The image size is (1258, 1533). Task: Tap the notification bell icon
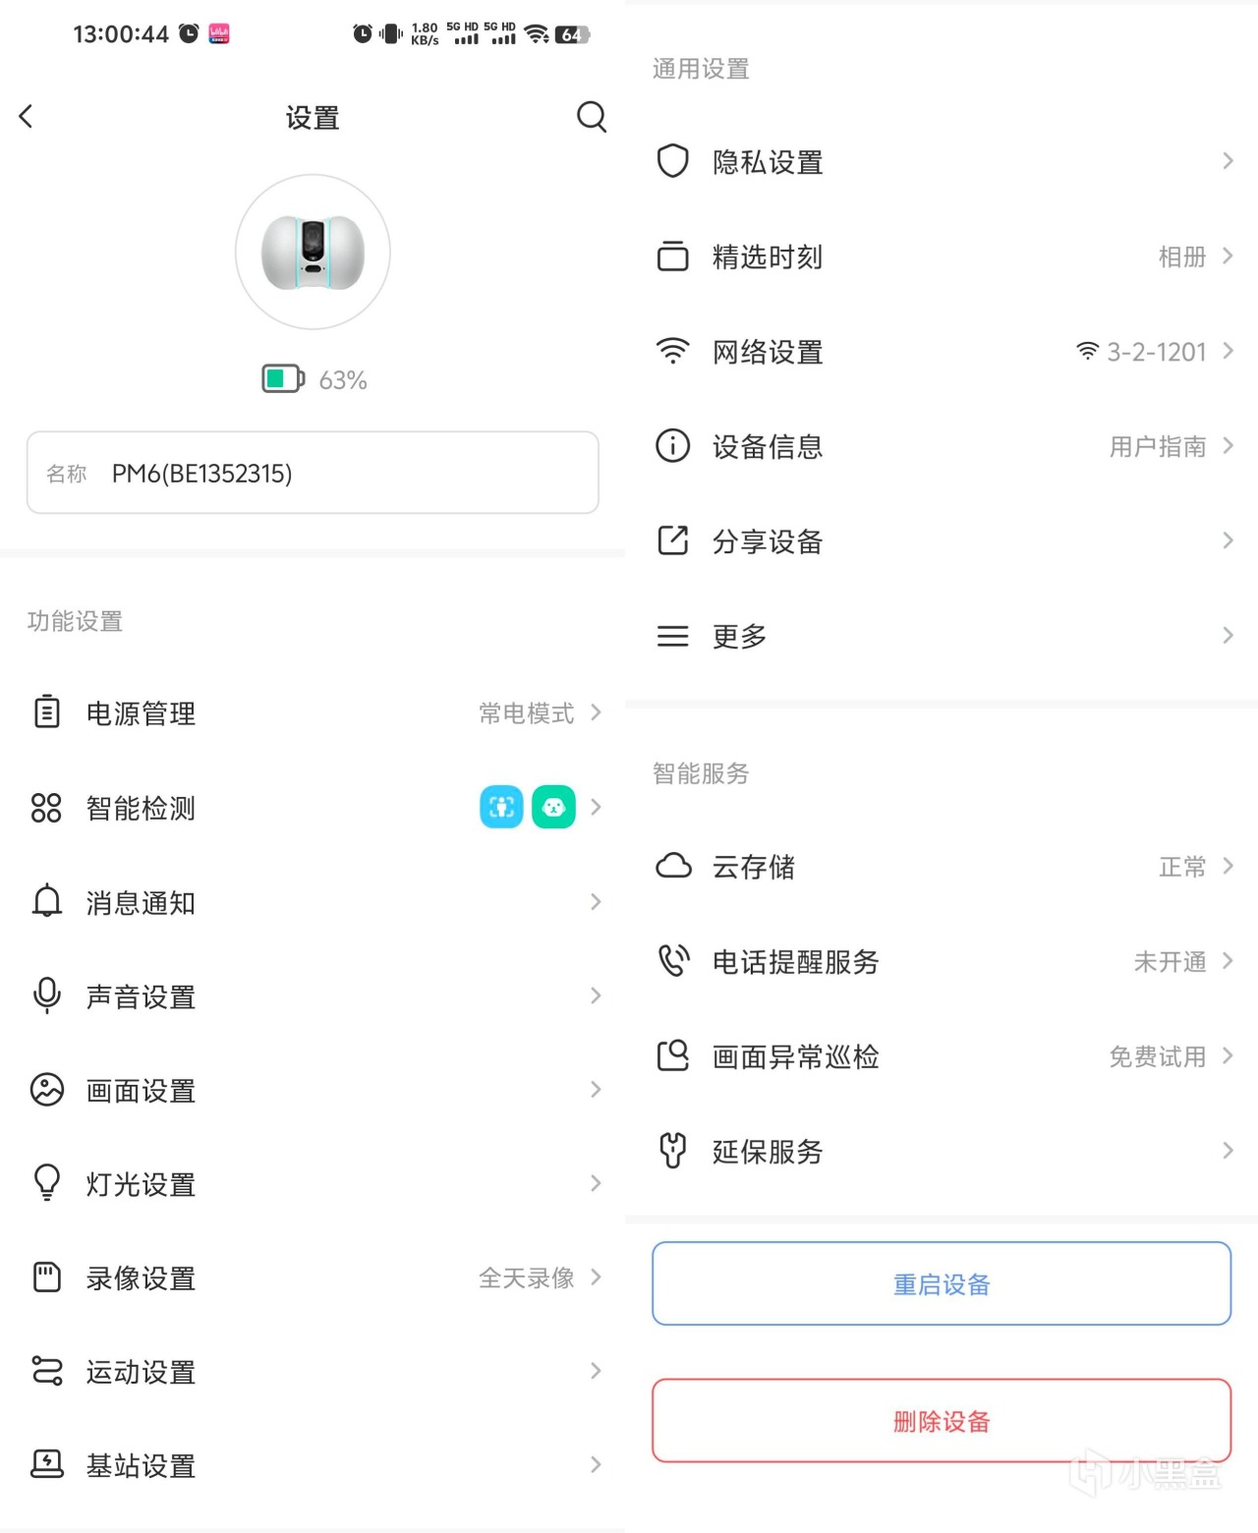point(46,901)
